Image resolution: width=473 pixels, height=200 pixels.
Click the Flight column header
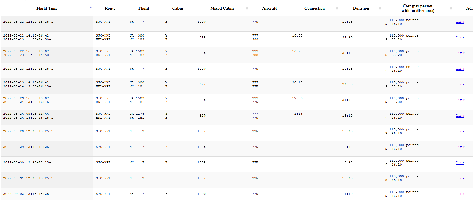coord(144,8)
